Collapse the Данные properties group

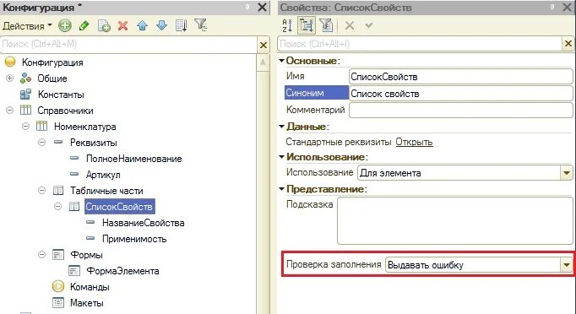(x=282, y=127)
